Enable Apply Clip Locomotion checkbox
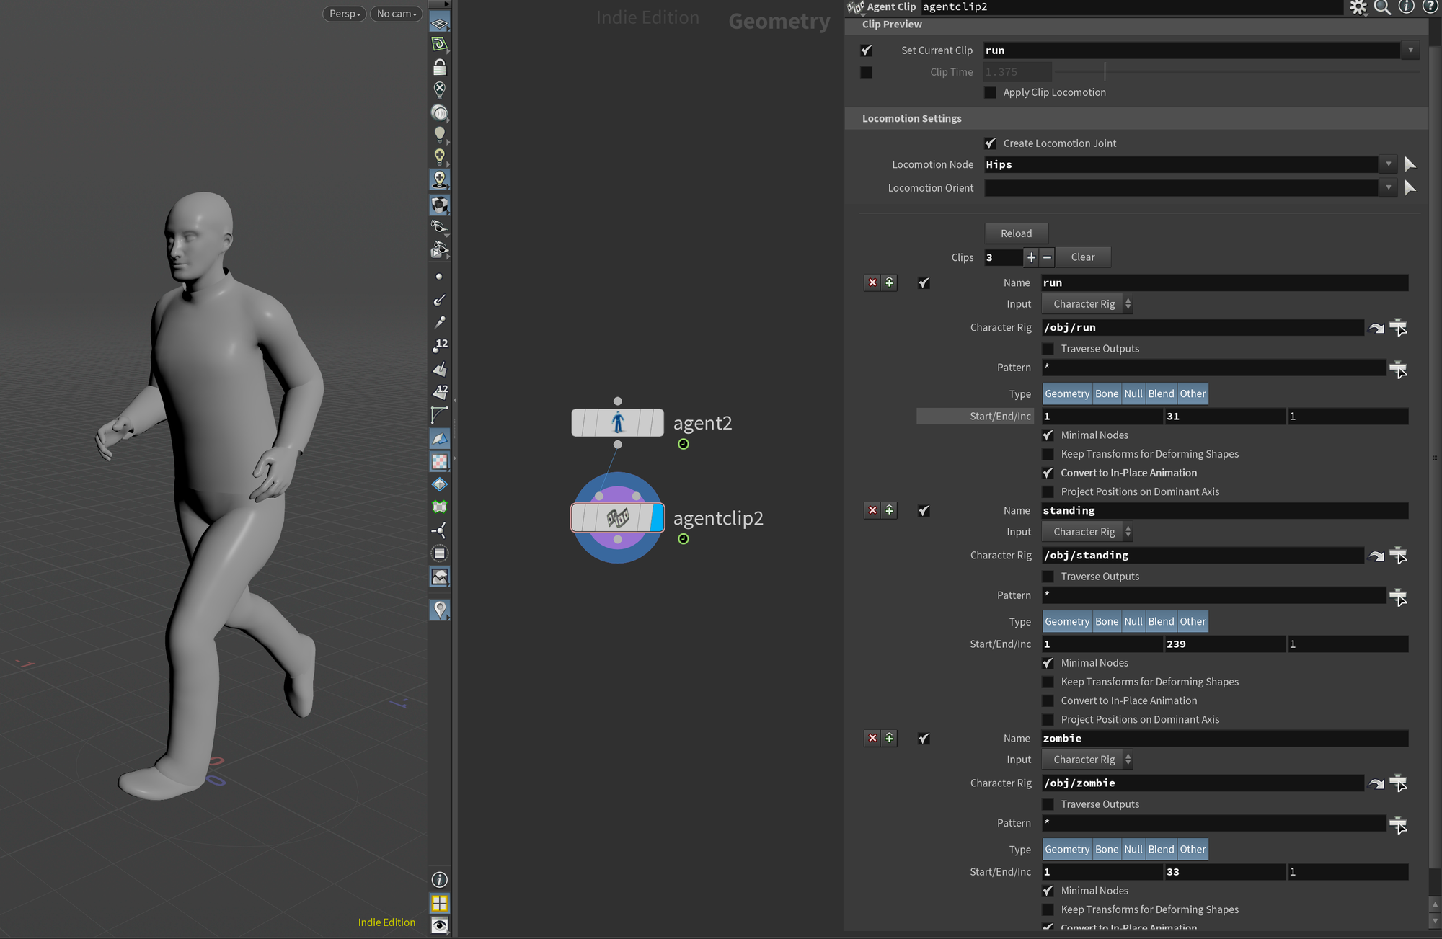The width and height of the screenshot is (1442, 939). 990,92
